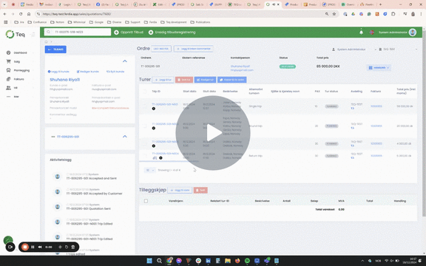This screenshot has height=266, width=426.
Task: Click the notification bell icon
Action: pyautogui.click(x=361, y=33)
